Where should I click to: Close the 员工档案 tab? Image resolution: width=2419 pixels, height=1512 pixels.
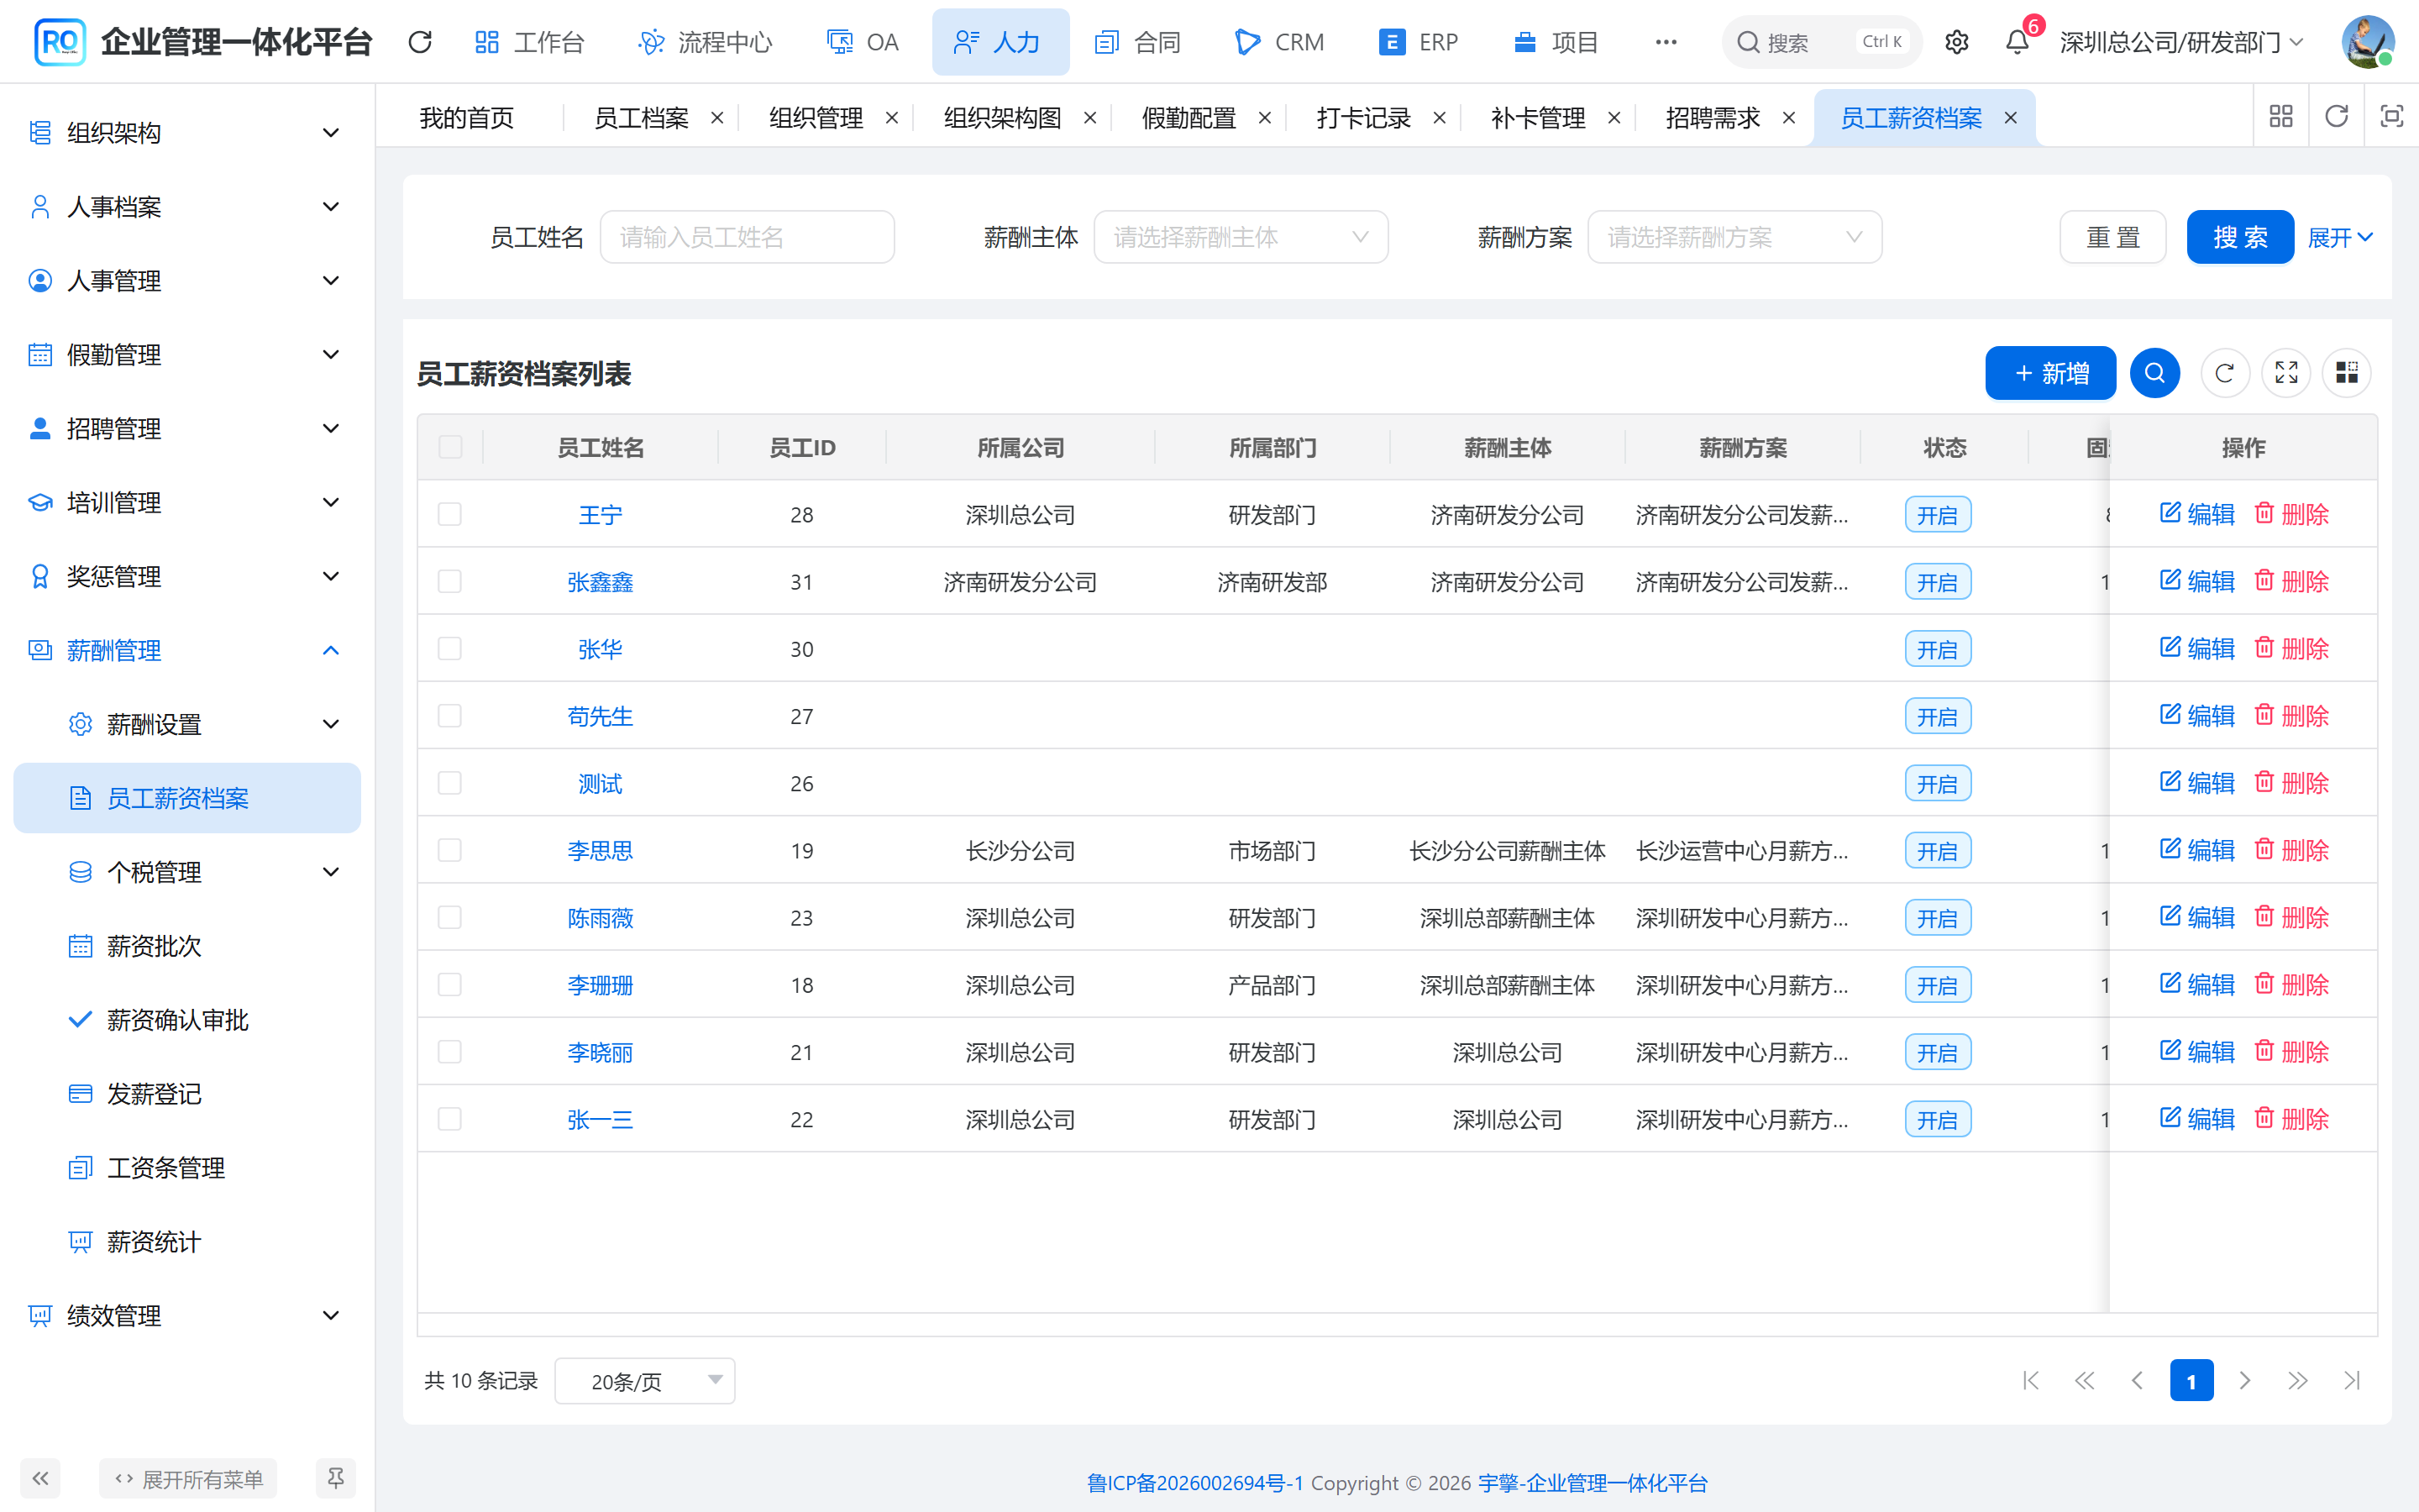pos(716,118)
